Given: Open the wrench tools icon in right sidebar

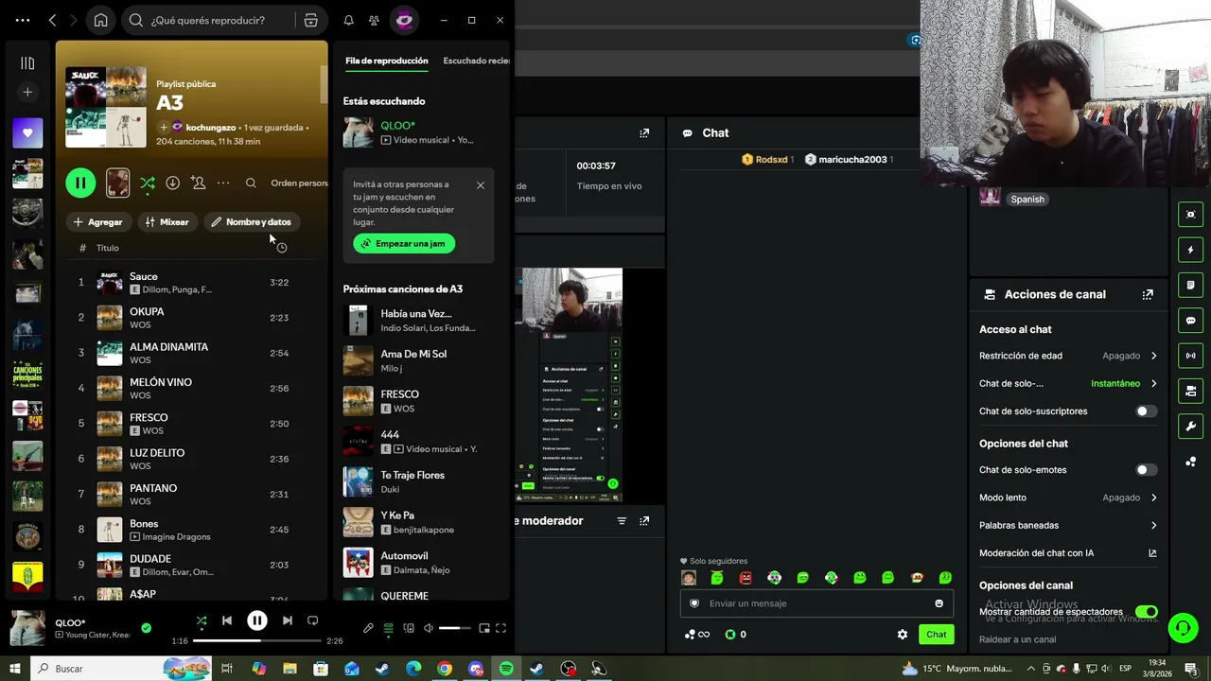Looking at the screenshot, I should coord(1190,426).
